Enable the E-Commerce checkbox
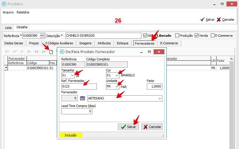 point(212,36)
